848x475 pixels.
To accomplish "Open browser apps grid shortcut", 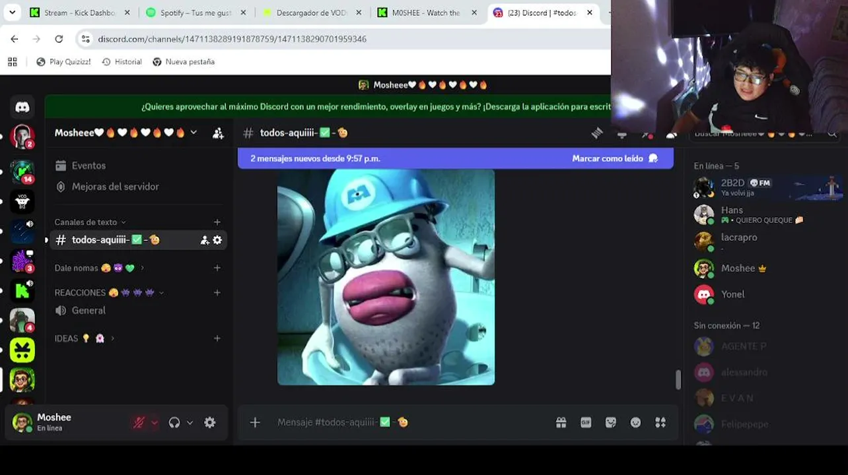I will tap(12, 62).
